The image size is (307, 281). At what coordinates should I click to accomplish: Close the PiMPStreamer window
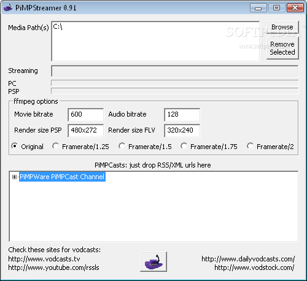coord(295,8)
